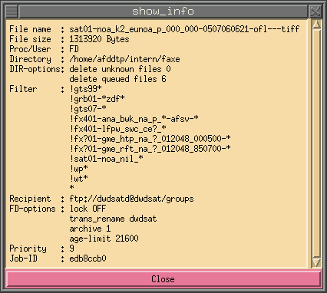Click filter entry !fx?01-gme_htp_na_?_012048_000500-*
Viewport: 327px width, 293px height.
pos(150,139)
